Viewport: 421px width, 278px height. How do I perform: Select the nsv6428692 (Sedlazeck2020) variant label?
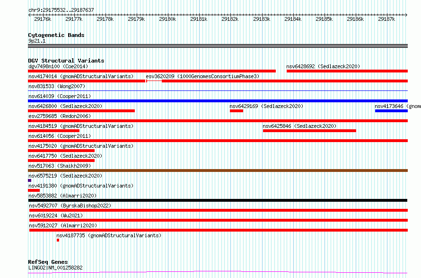click(323, 66)
